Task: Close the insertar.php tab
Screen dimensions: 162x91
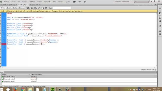Action: click(x=28, y=5)
